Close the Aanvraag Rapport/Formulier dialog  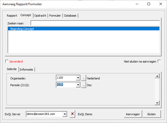[161, 4]
